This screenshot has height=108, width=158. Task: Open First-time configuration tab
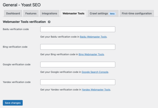point(137,13)
